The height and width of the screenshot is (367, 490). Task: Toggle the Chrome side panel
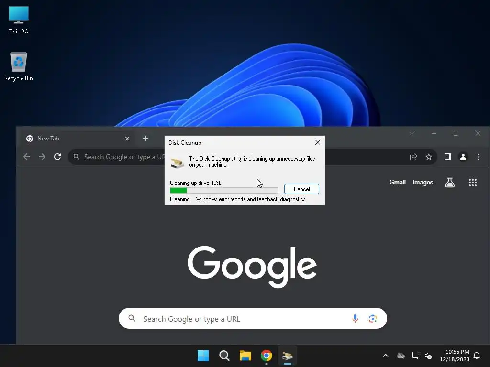coord(448,157)
